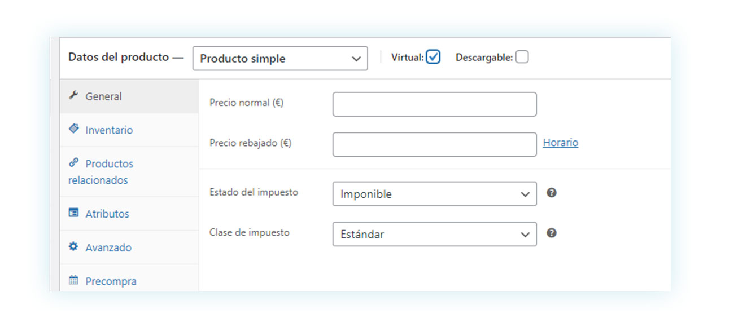Expand the Imponible tax status dropdown
This screenshot has height=336, width=734.
click(434, 194)
